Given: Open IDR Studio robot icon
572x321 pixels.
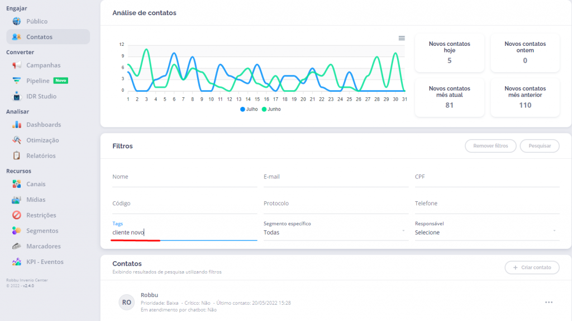Looking at the screenshot, I should pyautogui.click(x=17, y=96).
